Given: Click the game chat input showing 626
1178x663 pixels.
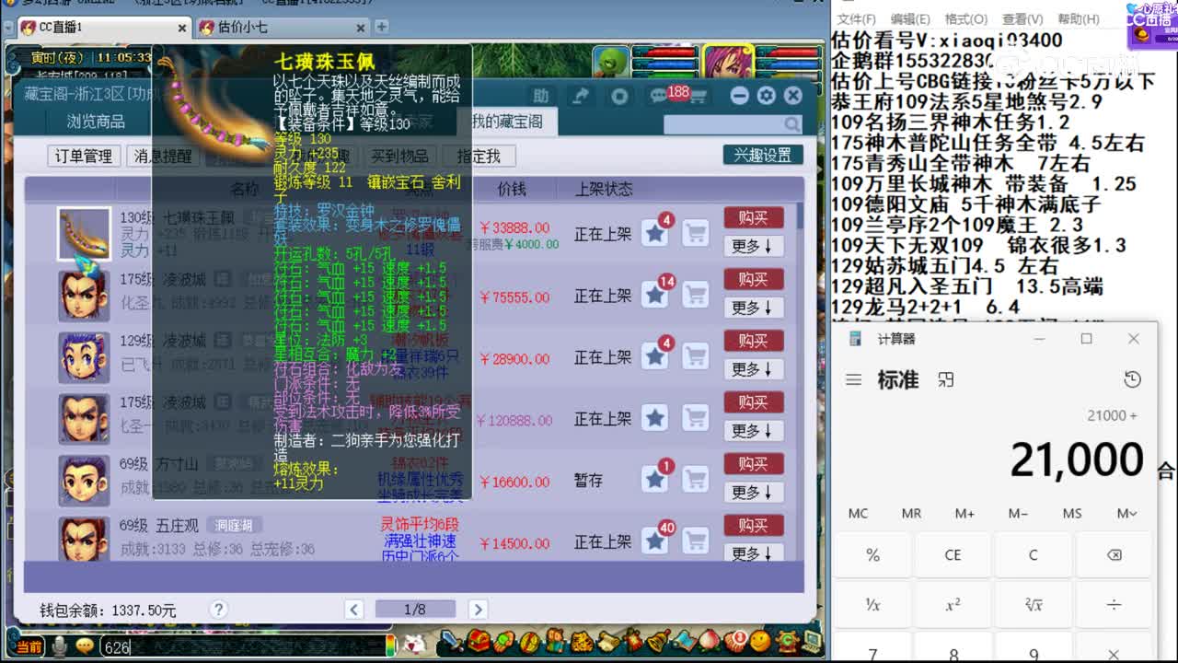Looking at the screenshot, I should click(241, 647).
